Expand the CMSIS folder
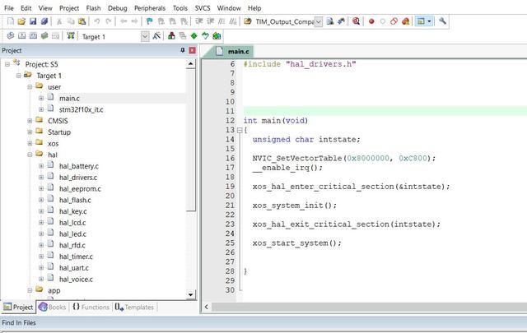 (x=30, y=121)
